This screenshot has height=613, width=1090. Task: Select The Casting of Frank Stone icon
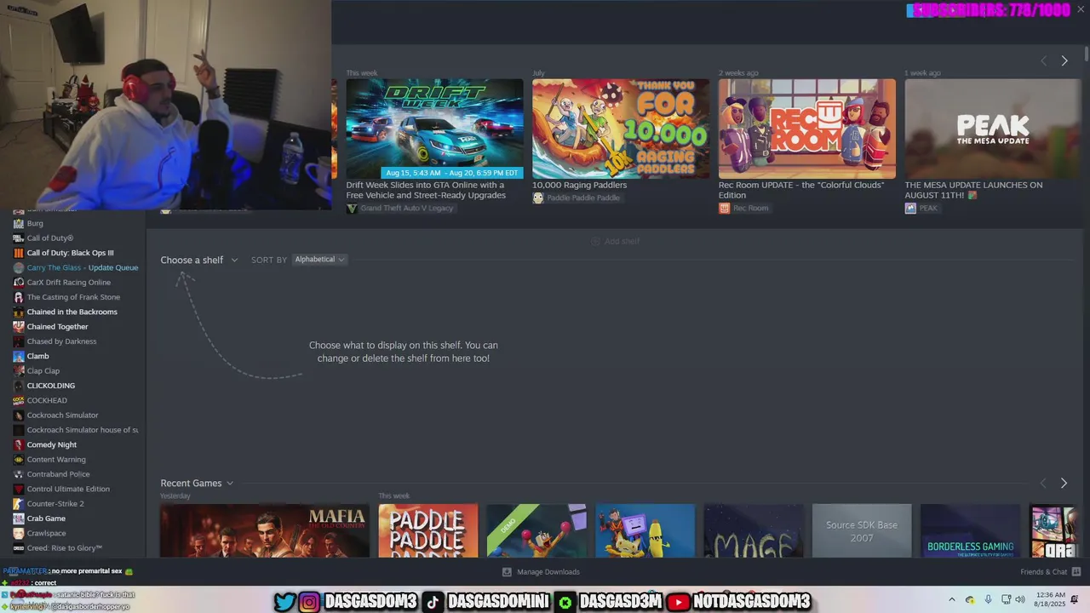click(19, 297)
